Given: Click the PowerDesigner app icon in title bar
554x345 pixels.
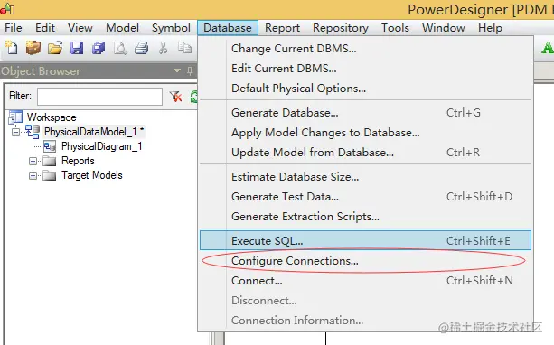Looking at the screenshot, I should 7,8.
